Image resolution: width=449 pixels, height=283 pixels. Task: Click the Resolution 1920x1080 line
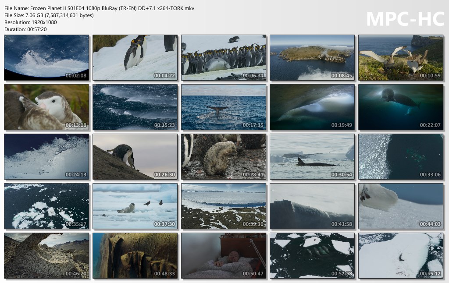click(x=30, y=22)
